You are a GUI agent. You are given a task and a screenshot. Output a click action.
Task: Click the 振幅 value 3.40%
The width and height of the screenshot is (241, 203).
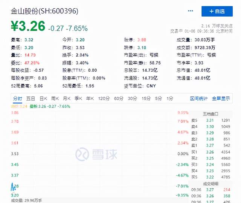(82, 63)
